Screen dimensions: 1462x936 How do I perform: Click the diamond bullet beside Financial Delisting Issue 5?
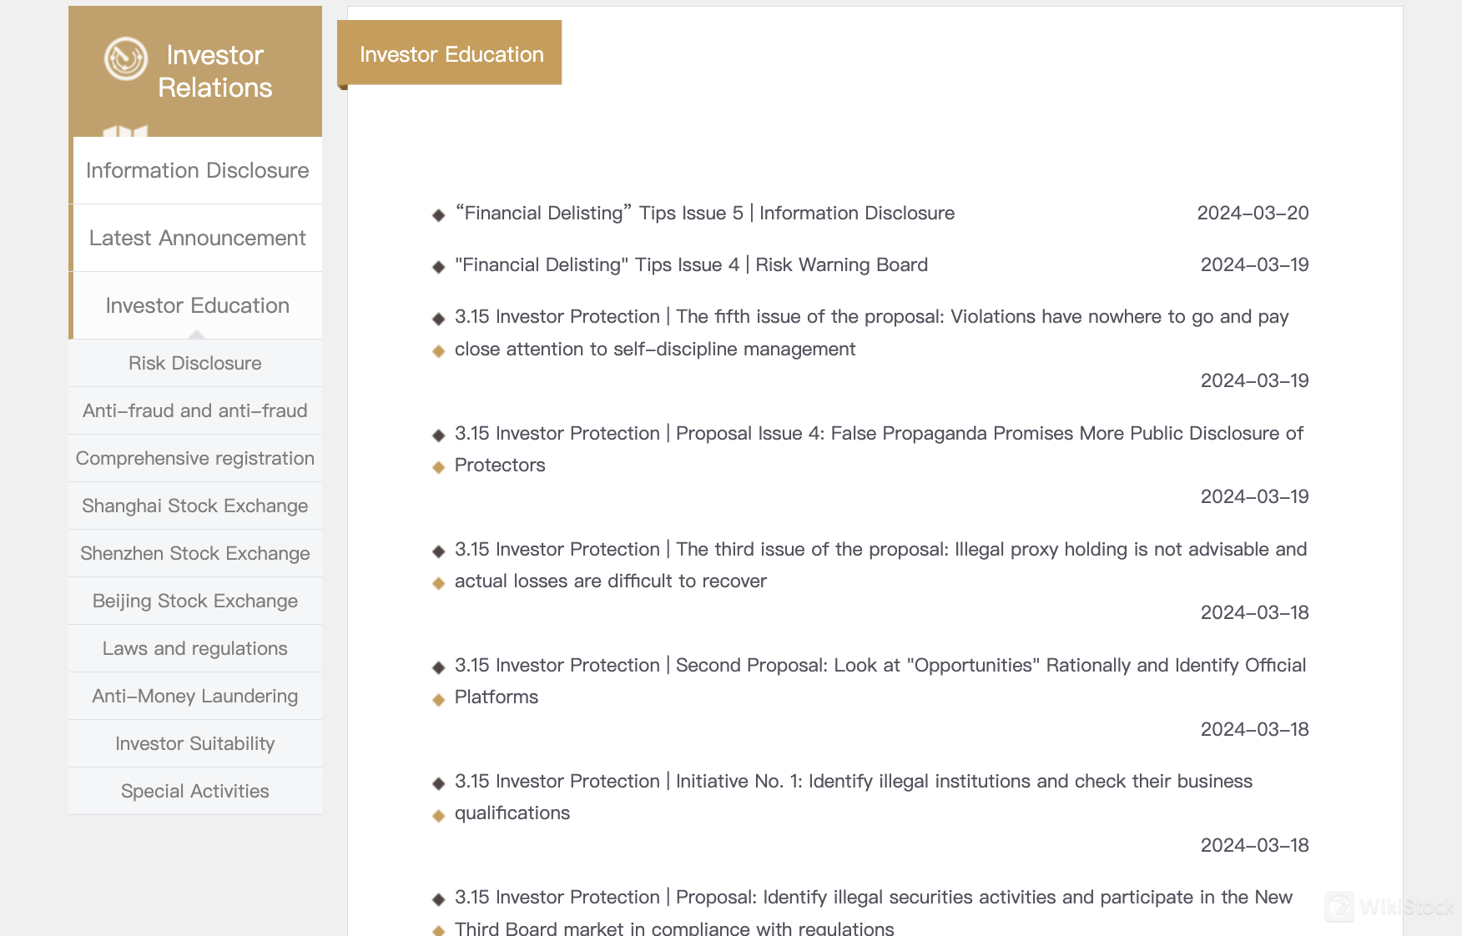(438, 214)
